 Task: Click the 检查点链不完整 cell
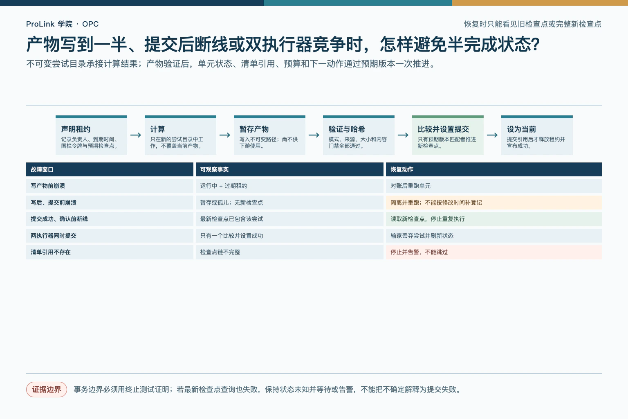tap(289, 252)
